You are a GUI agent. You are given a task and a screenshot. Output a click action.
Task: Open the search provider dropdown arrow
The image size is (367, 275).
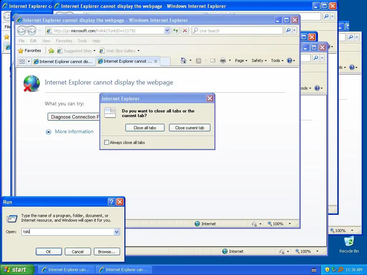pos(295,30)
